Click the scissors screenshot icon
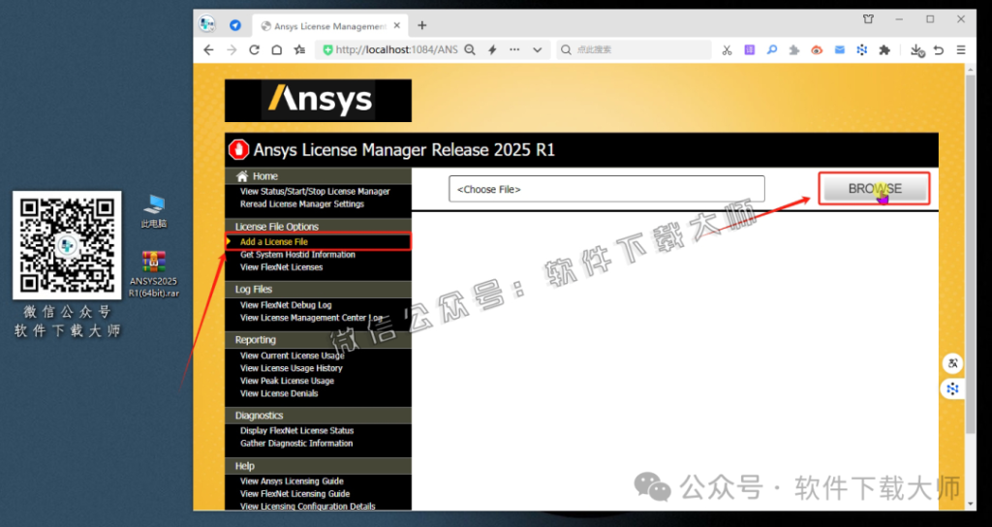The height and width of the screenshot is (527, 992). click(x=727, y=50)
